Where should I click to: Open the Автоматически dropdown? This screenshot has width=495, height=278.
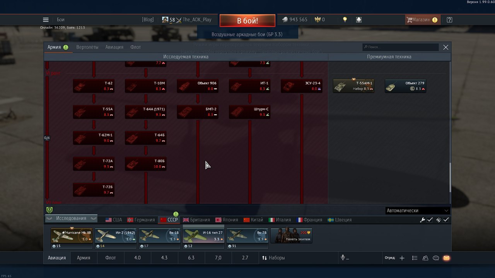[x=418, y=210]
